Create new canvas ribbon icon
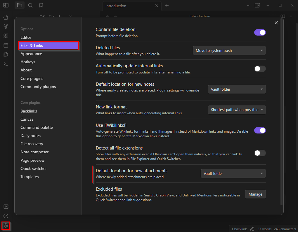This screenshot has width=298, height=232. click(x=6, y=36)
